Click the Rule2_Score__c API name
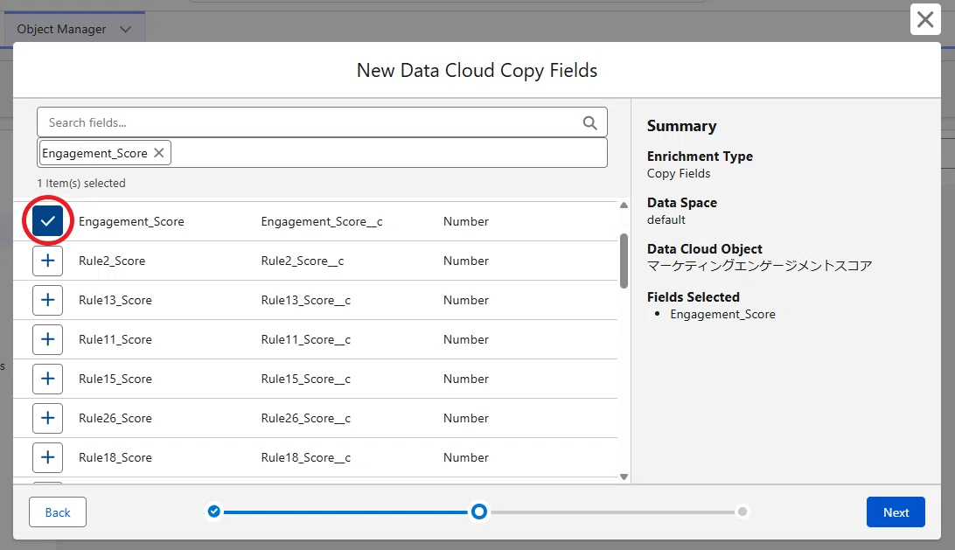This screenshot has width=955, height=550. 302,261
